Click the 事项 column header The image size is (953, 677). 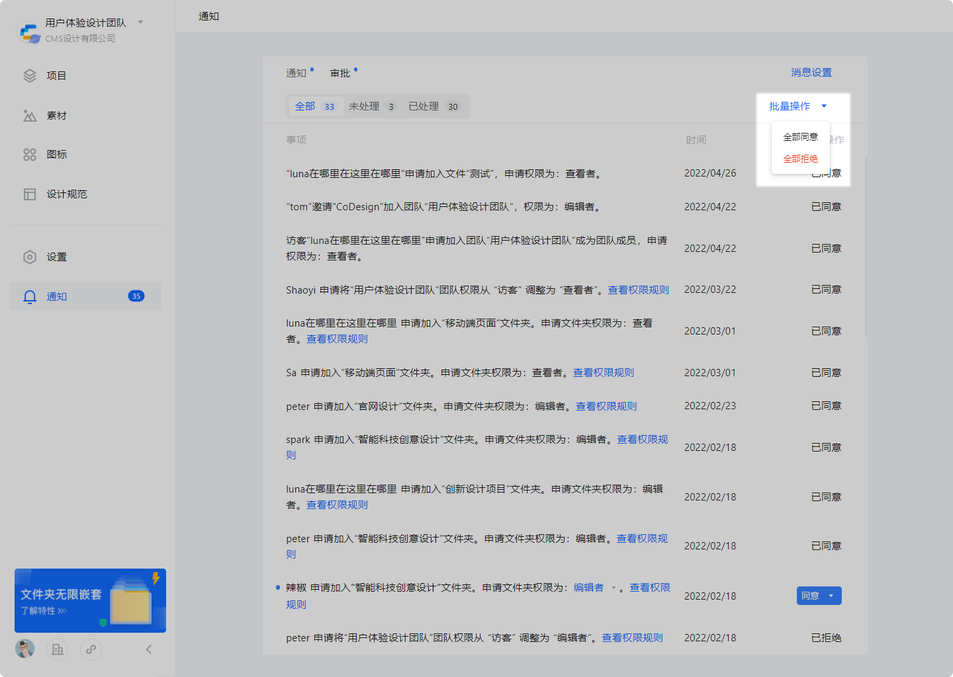pos(296,140)
